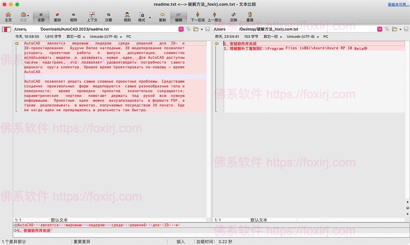This screenshot has width=410, height=245.
Task: Open the PC line-ending dropdown on right pane
Action: (325, 37)
